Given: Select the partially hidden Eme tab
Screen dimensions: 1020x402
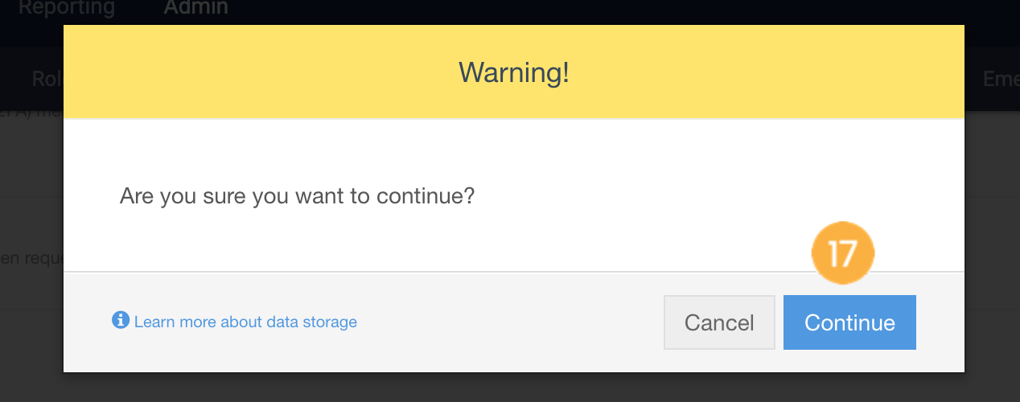Looking at the screenshot, I should (x=1001, y=78).
